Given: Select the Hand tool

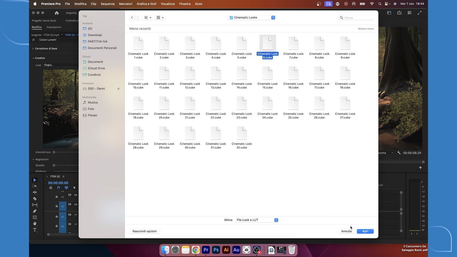Looking at the screenshot, I should pos(35,224).
